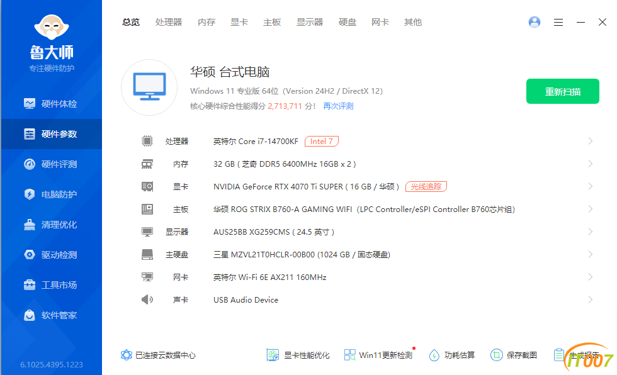Open 硬件评测 in the sidebar
617x375 pixels.
(51, 164)
